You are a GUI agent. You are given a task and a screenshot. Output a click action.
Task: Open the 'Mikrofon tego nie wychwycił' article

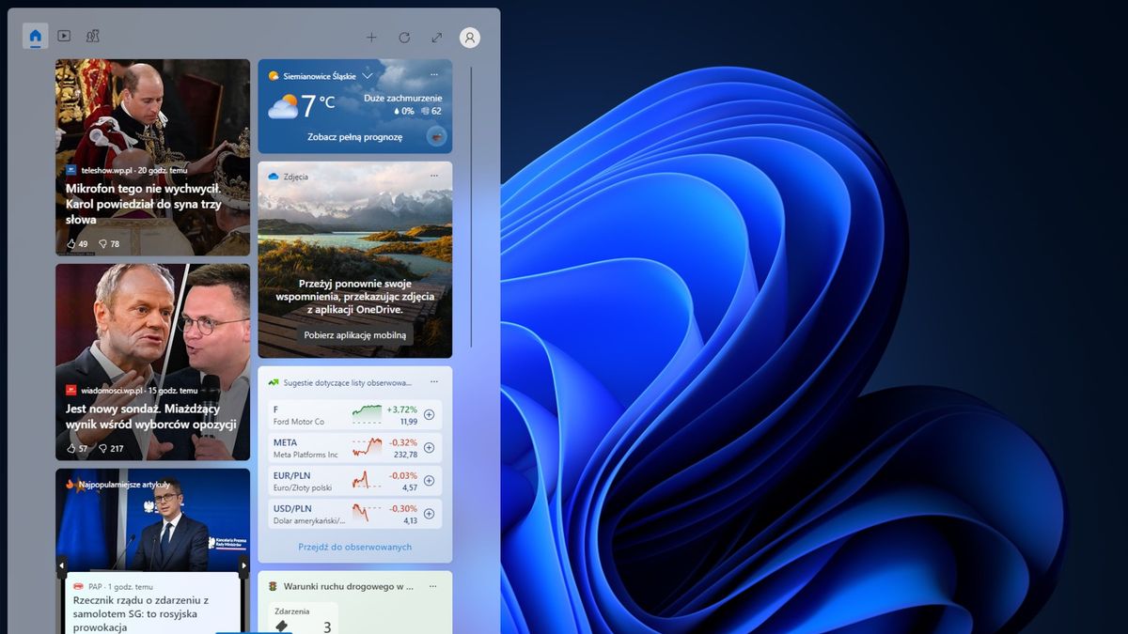coord(145,204)
